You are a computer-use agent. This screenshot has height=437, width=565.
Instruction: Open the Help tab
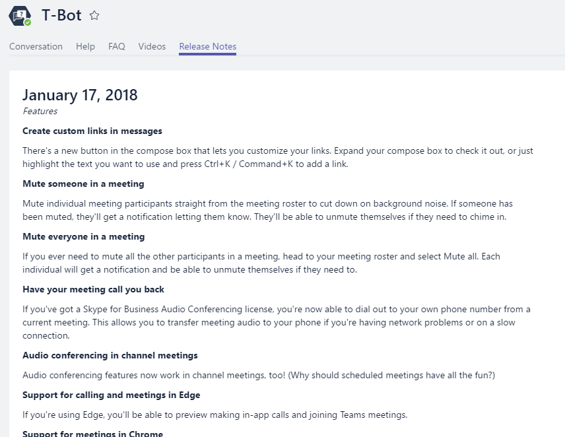coord(85,46)
